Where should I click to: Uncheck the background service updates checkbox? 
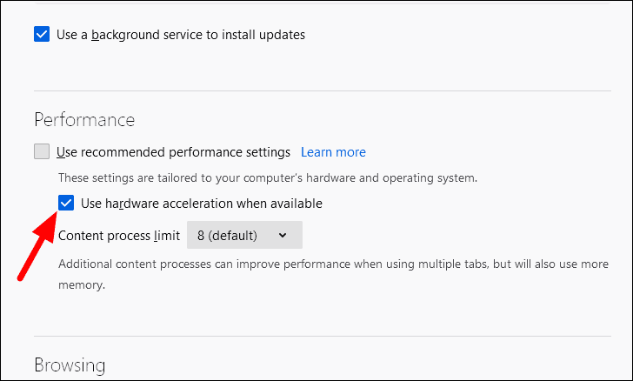42,34
